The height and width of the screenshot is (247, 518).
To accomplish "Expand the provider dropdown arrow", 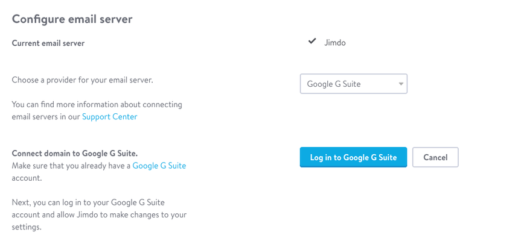I will [x=401, y=84].
